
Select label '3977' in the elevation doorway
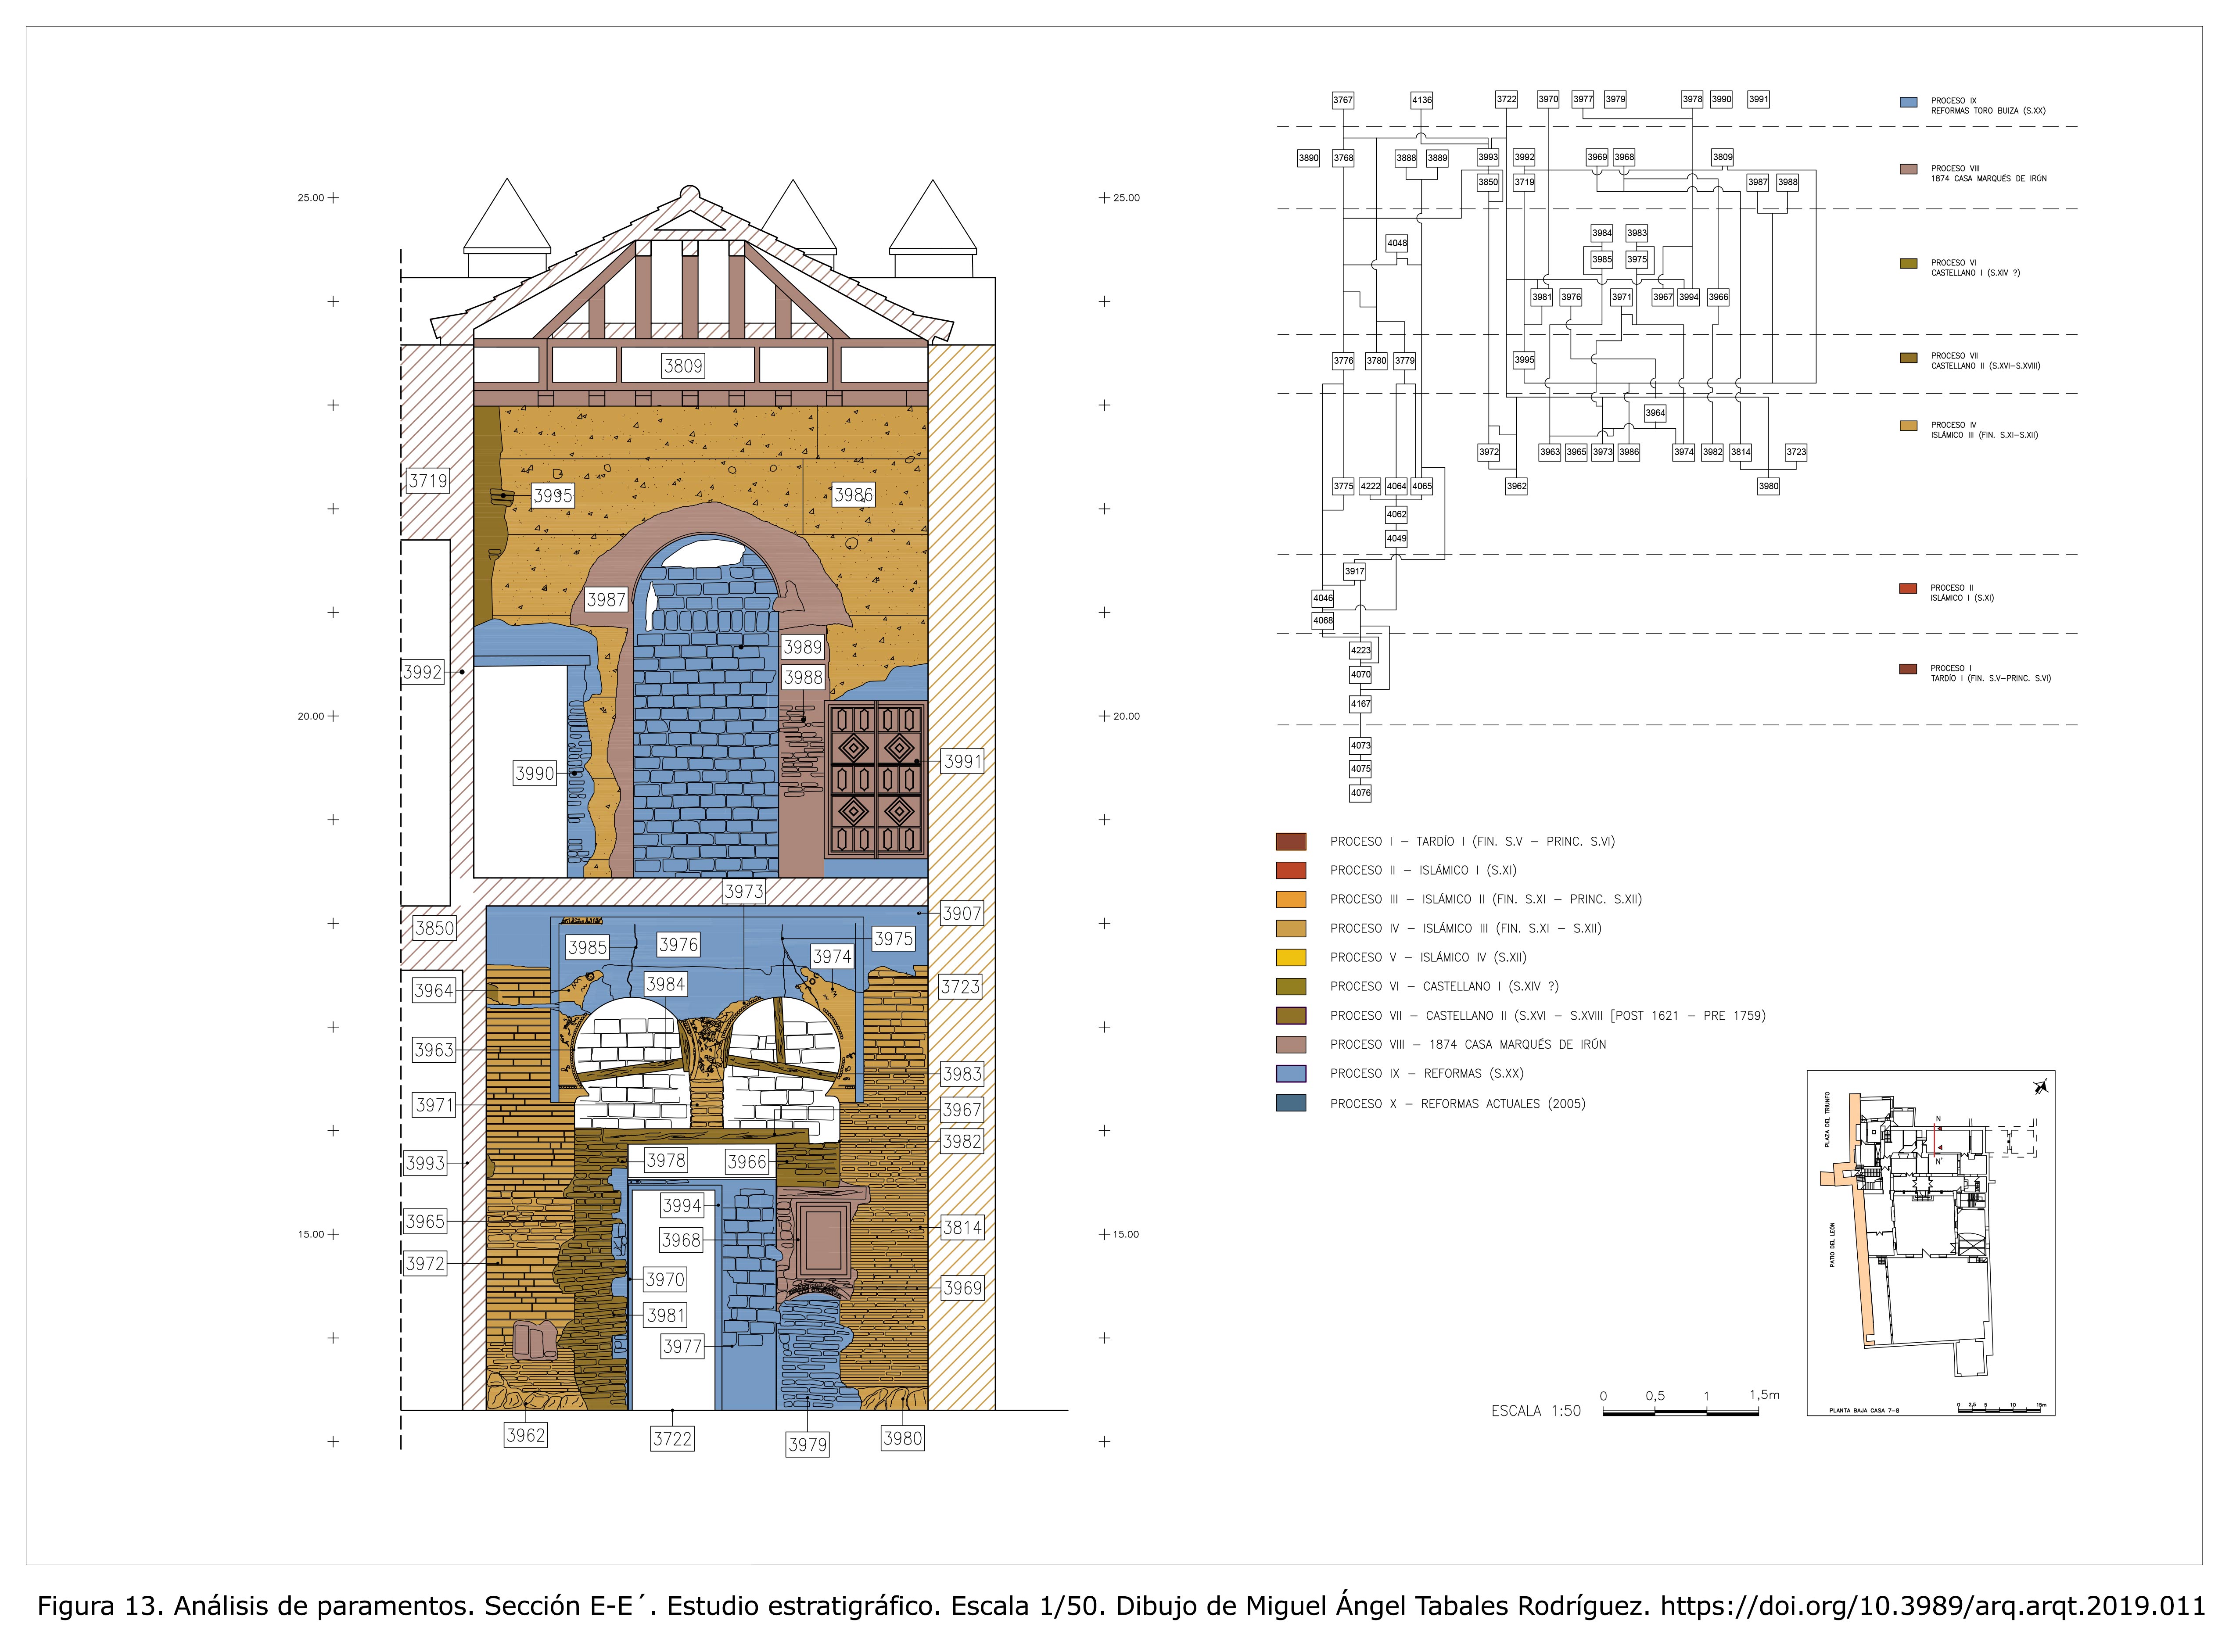tap(682, 1347)
